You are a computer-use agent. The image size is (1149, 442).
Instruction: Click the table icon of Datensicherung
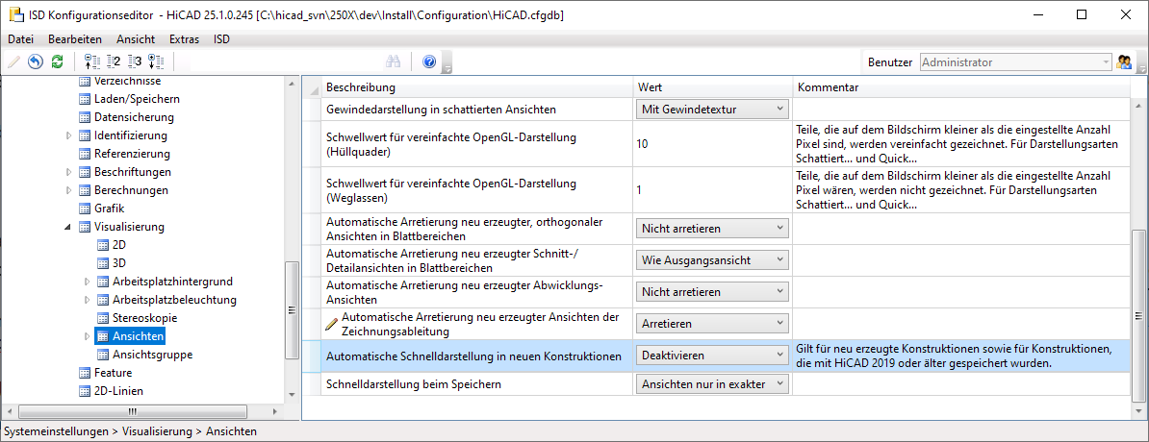click(x=85, y=117)
